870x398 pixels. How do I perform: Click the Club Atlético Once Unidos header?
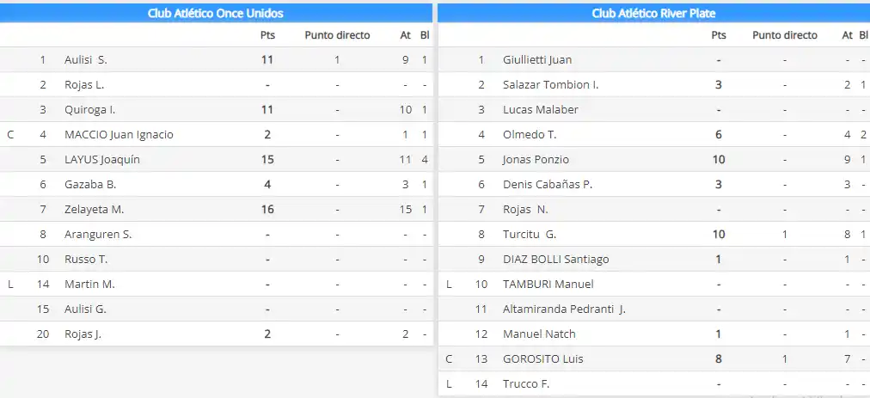tap(216, 13)
